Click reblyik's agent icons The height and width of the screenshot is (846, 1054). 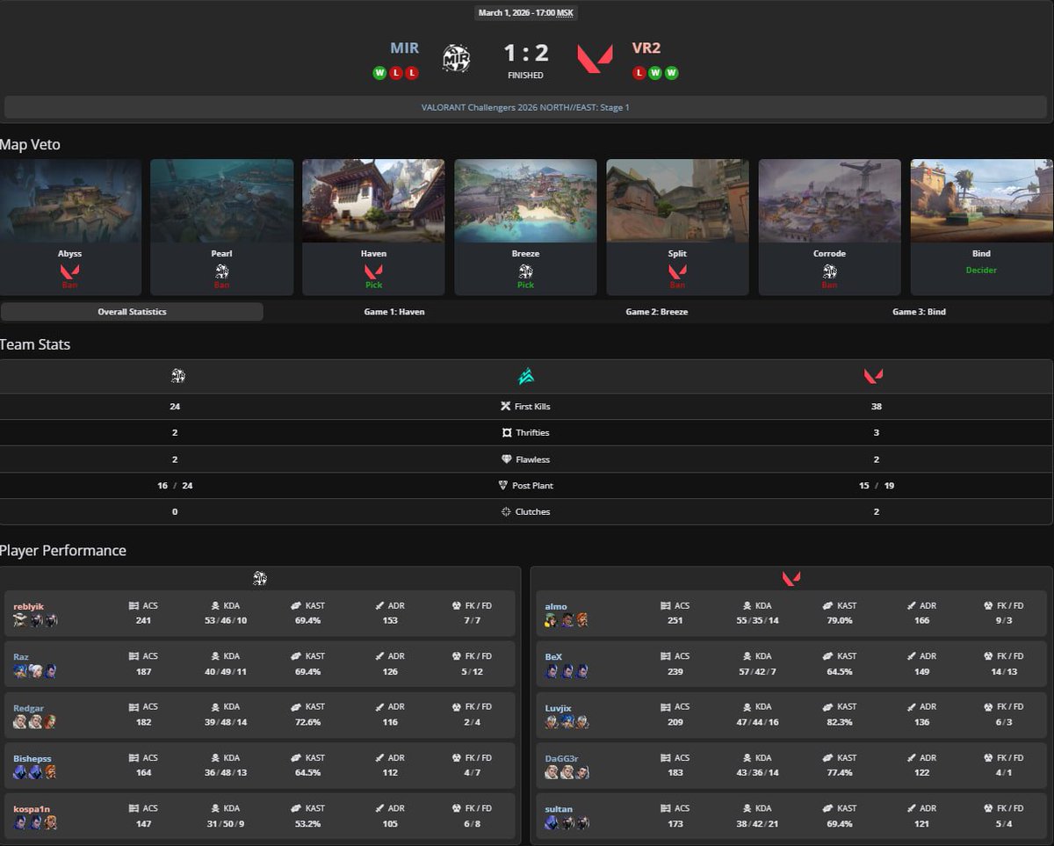(36, 620)
